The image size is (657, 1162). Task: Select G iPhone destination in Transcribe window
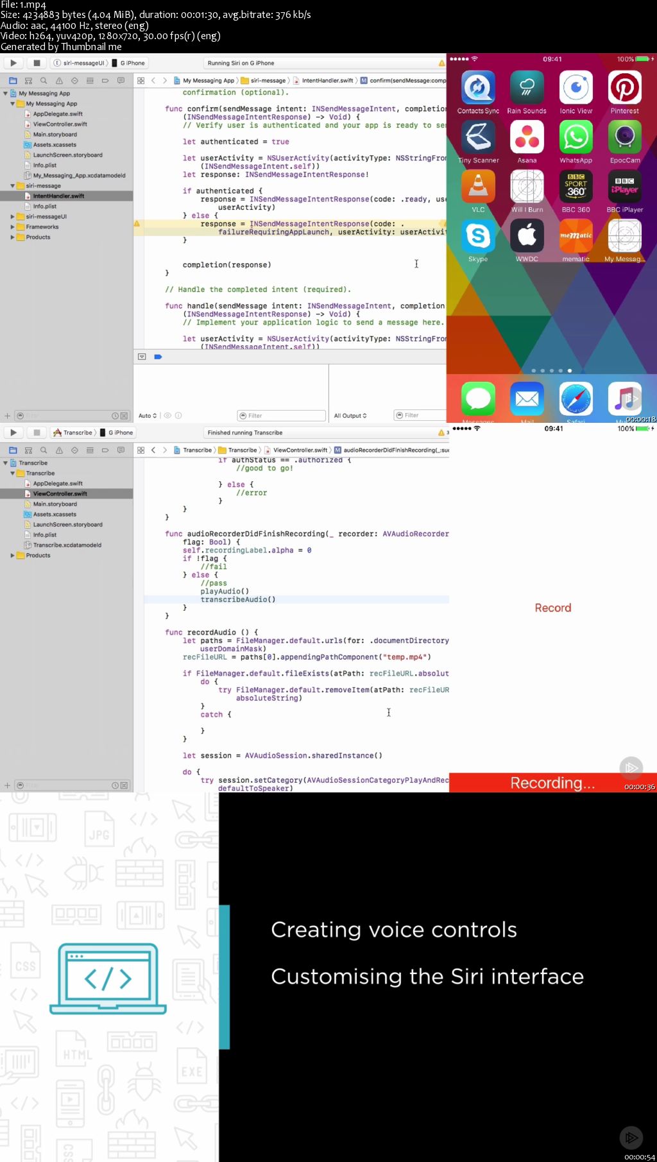coord(116,432)
